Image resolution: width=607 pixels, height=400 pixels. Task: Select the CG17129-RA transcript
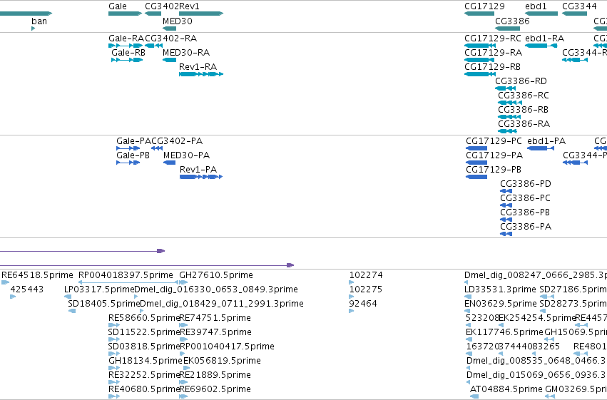coord(479,60)
